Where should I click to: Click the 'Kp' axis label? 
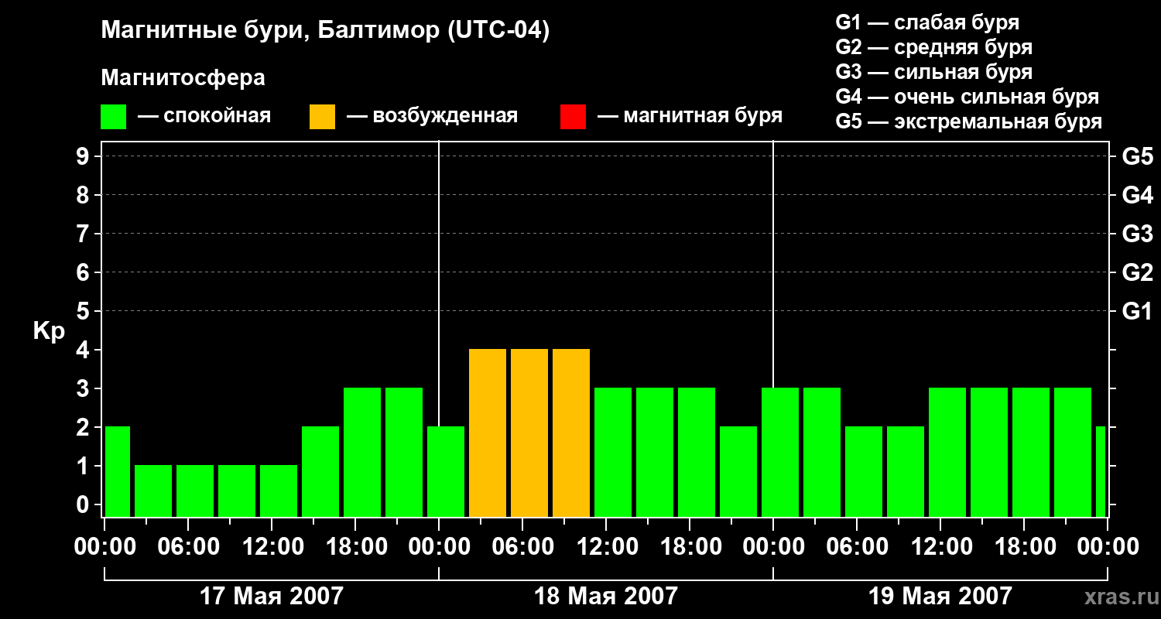click(50, 331)
